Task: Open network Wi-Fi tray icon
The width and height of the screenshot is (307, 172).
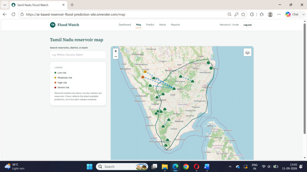Action: coord(264,167)
